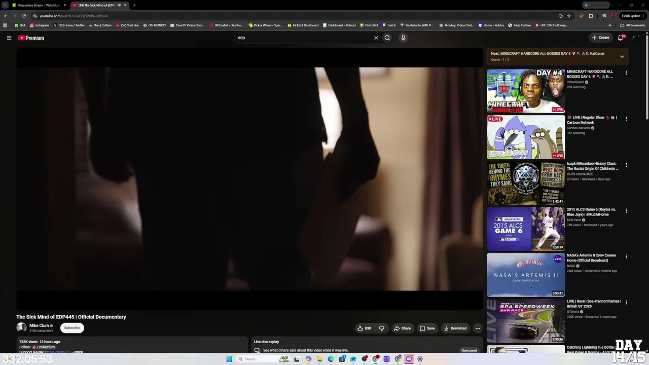Open options for Minecraft Hardcore video
The image size is (649, 365).
tap(626, 73)
